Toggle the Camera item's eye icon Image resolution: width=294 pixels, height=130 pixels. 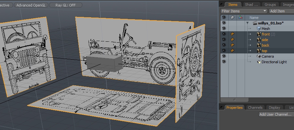(x=224, y=56)
